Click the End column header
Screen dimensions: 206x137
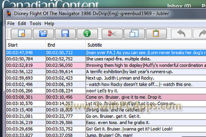point(66,45)
